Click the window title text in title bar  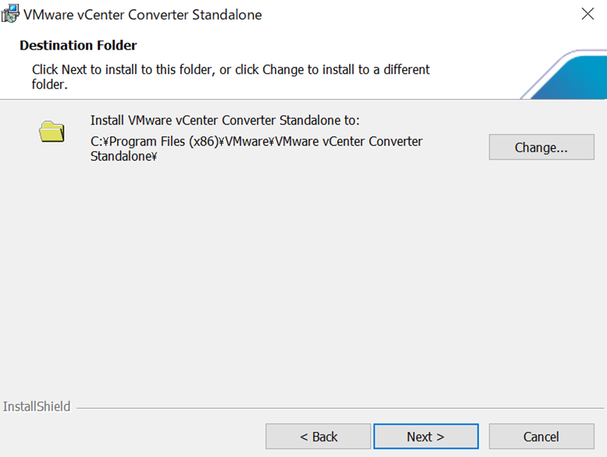142,14
